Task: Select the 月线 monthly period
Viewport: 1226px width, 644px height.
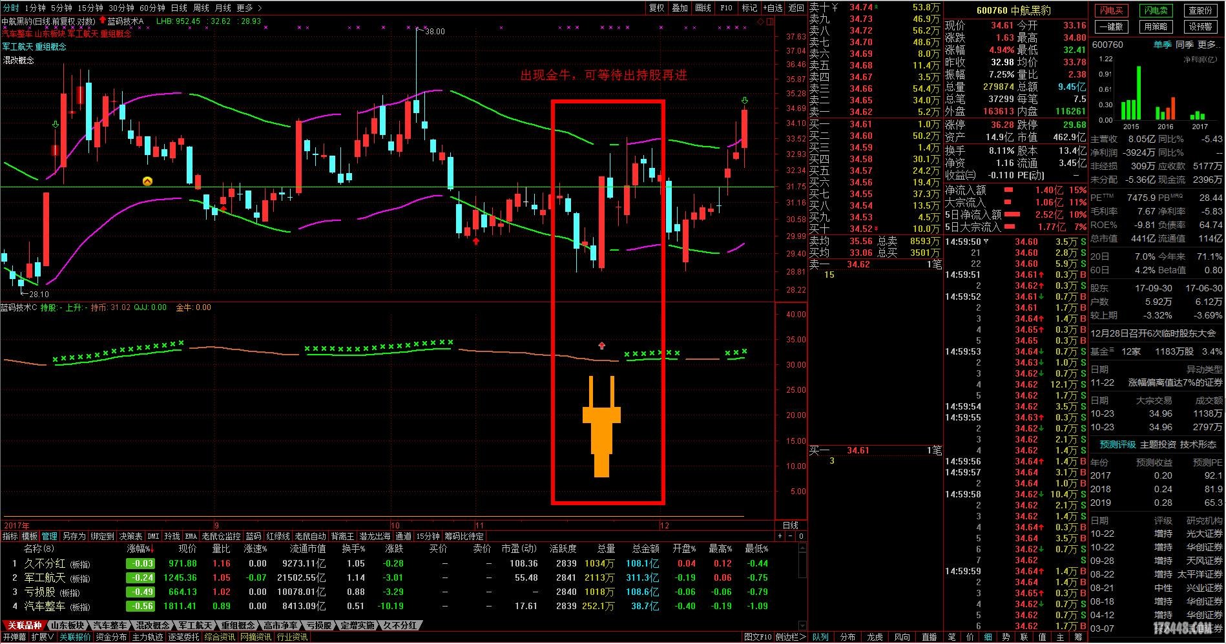Action: 223,8
